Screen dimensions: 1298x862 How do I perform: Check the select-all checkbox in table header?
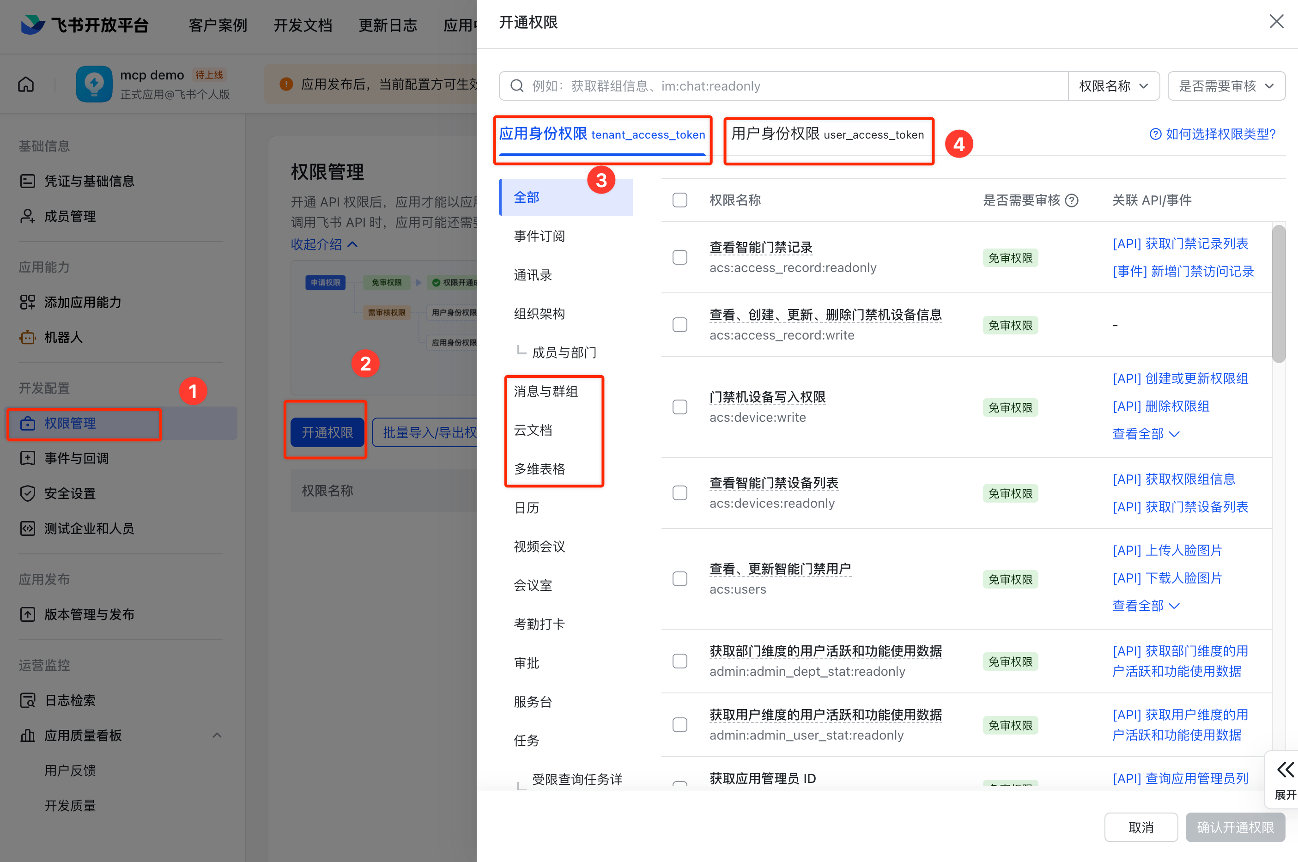679,200
